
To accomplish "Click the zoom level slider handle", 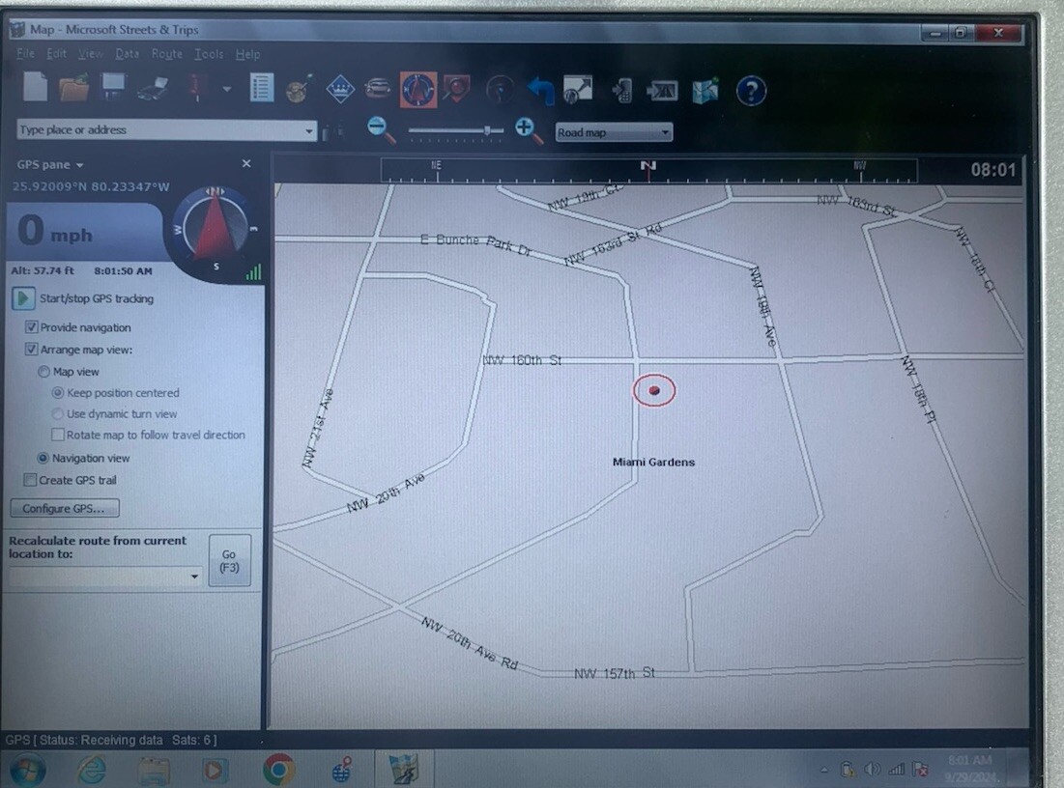I will [487, 129].
